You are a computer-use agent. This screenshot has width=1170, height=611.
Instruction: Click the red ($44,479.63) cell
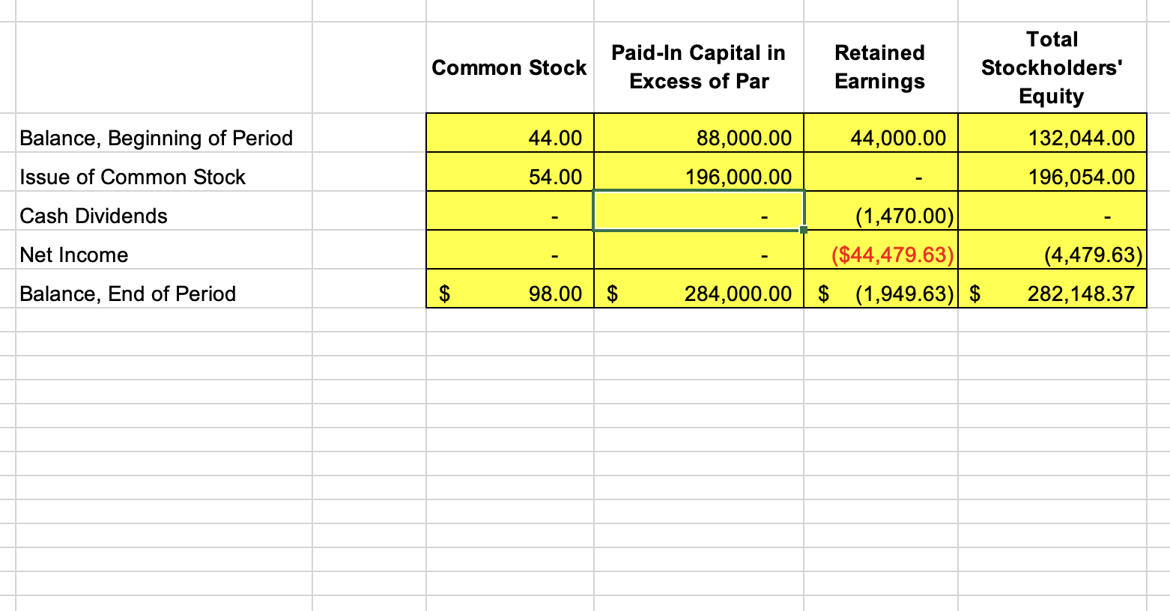pyautogui.click(x=879, y=255)
